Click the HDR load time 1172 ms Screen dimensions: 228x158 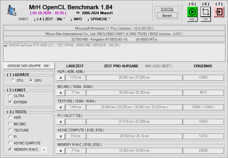(76, 77)
